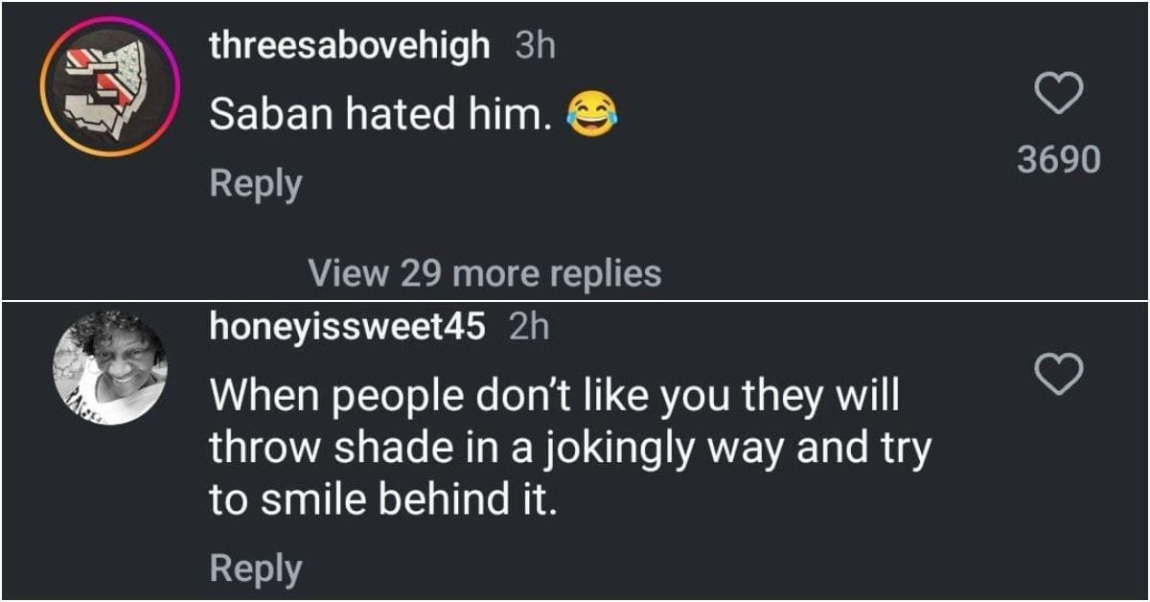Tap the heart on honeyissweet45's comment
The image size is (1150, 602).
(x=1060, y=374)
